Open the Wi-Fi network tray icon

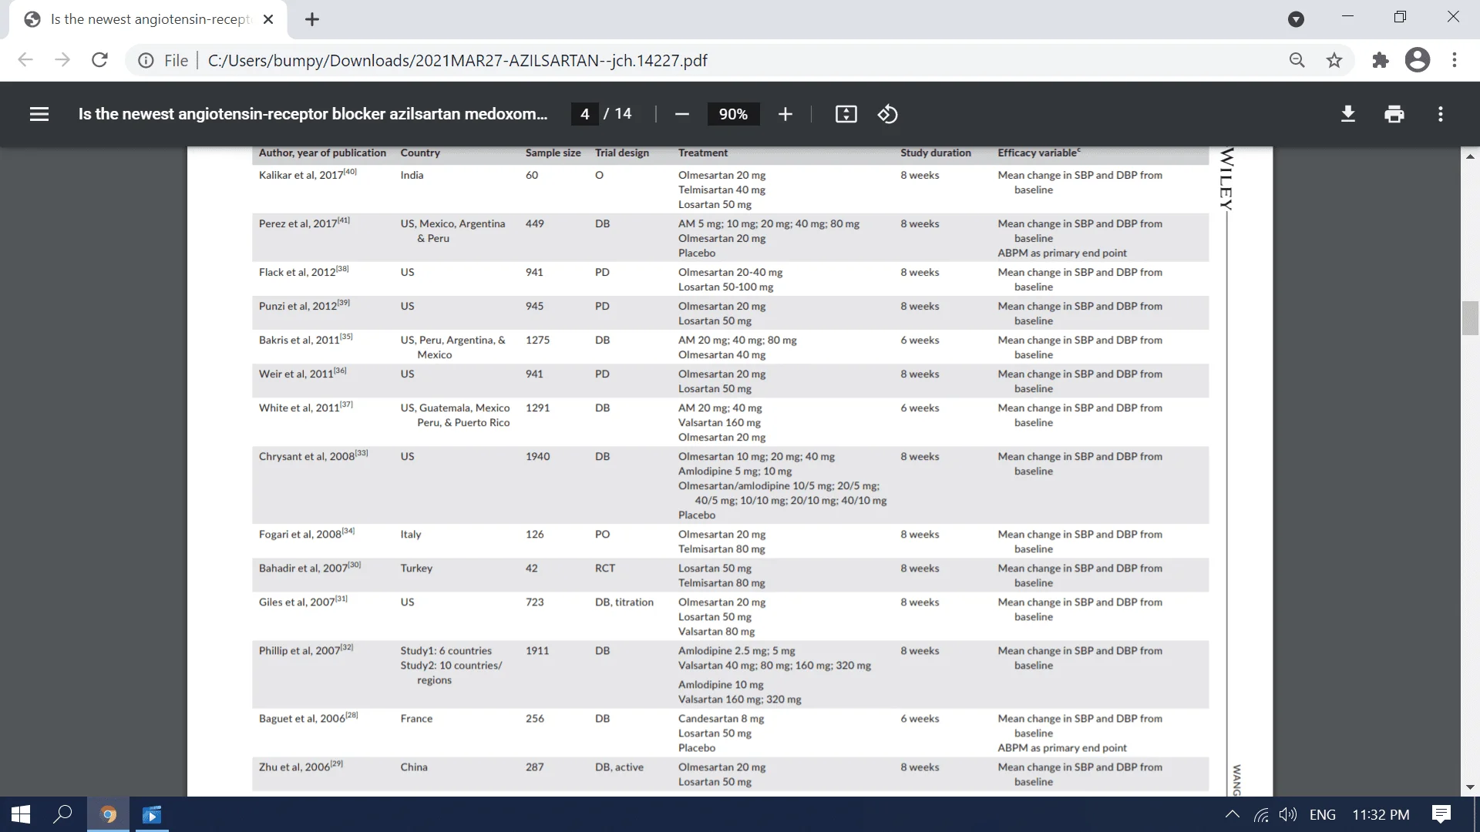point(1261,814)
